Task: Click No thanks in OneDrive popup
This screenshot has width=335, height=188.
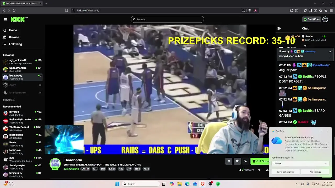Action: coord(315,172)
